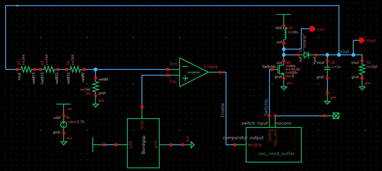Select the comparator triangle symbol

(x=194, y=72)
